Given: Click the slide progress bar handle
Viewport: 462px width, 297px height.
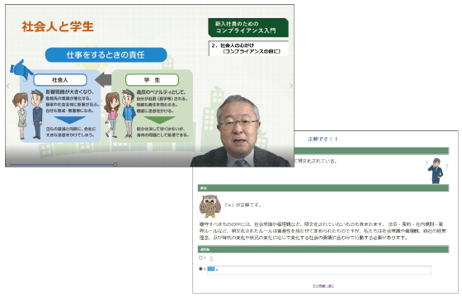Looking at the screenshot, I should (x=115, y=164).
